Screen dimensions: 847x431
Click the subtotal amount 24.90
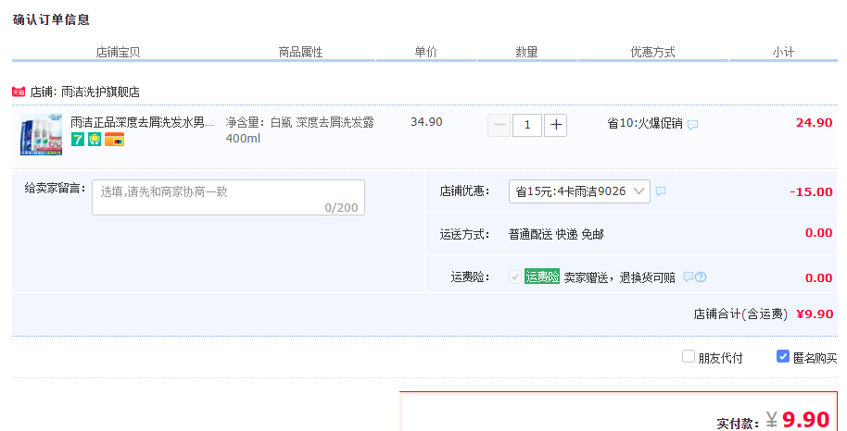[814, 122]
